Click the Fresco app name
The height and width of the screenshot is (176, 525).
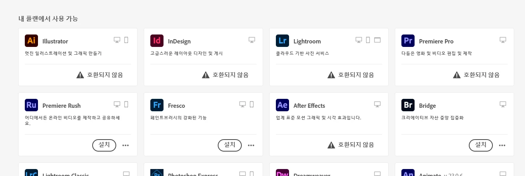coord(176,106)
